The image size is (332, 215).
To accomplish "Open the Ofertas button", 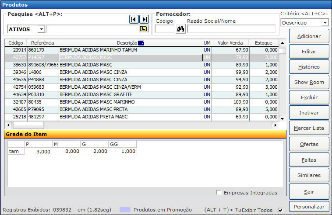I will pos(309,144).
